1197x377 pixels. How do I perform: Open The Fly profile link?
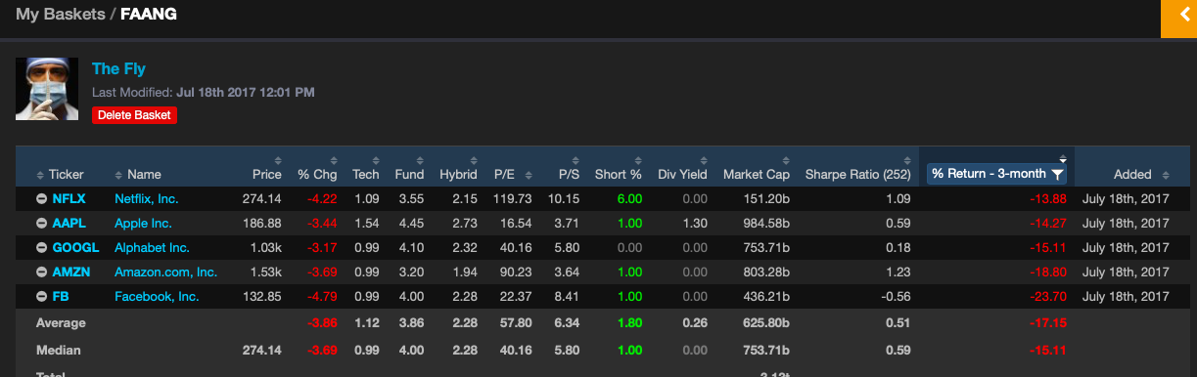(x=118, y=68)
